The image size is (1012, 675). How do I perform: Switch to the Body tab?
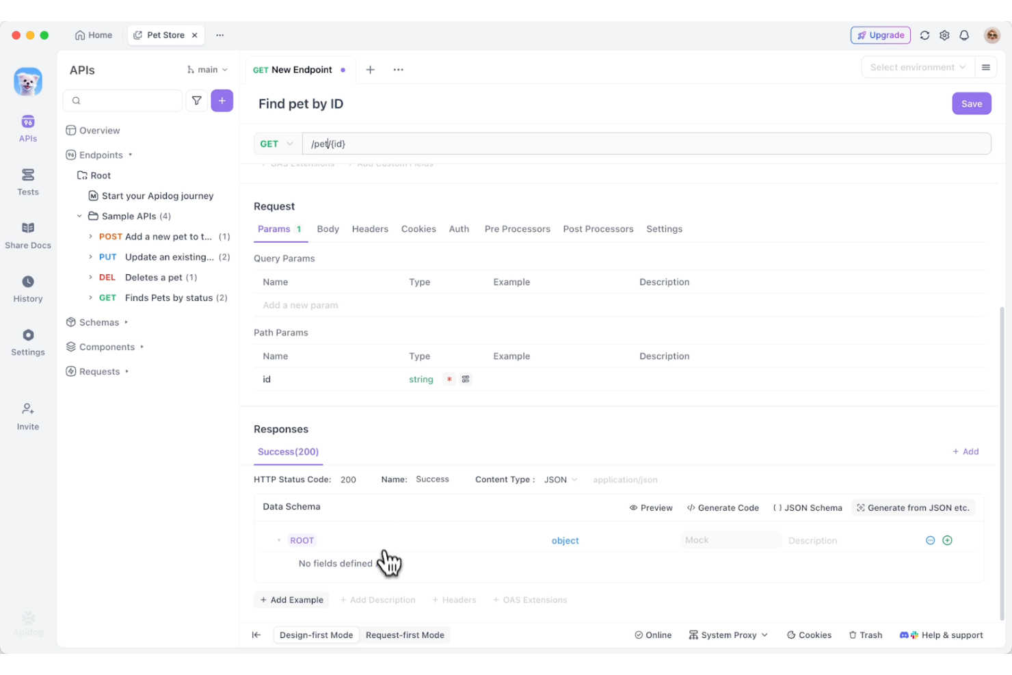click(328, 229)
